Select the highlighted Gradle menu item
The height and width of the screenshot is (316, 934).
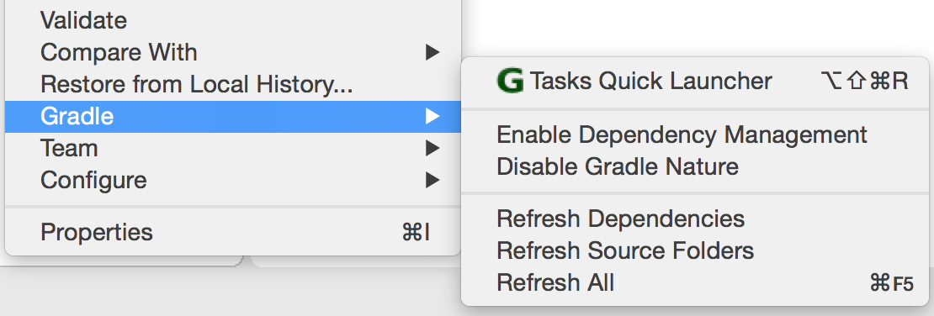click(233, 116)
